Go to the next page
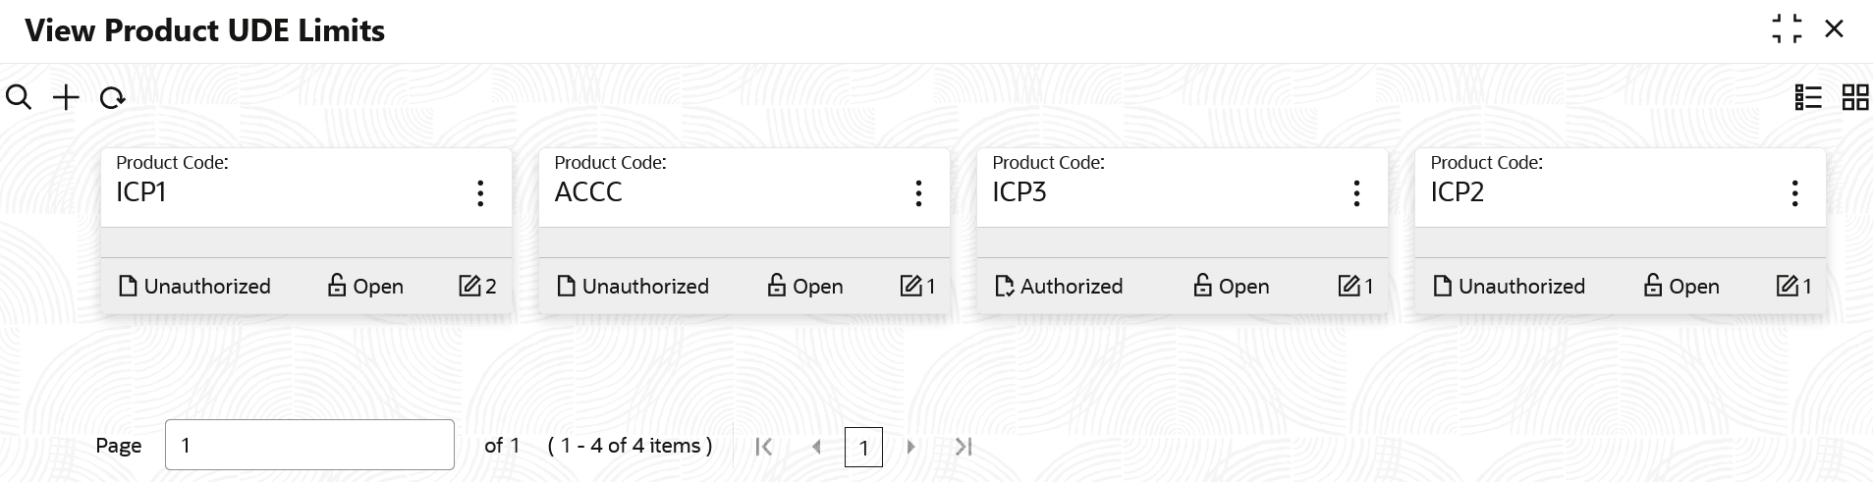1873x482 pixels. coord(910,447)
